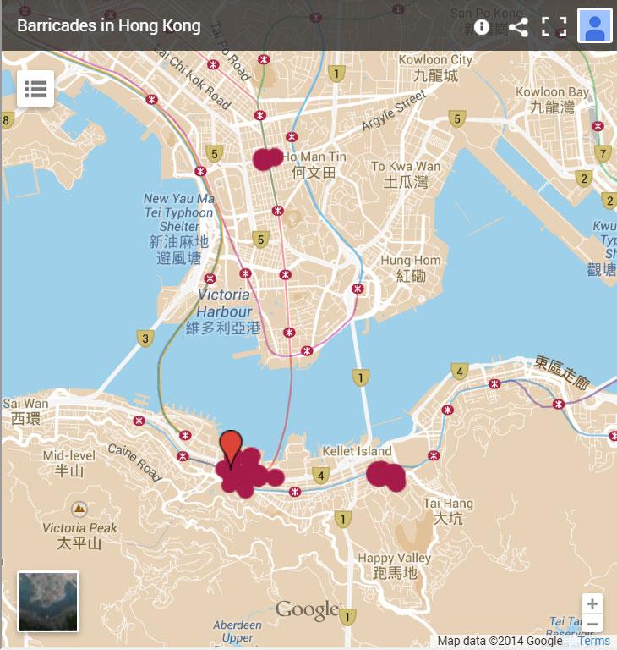Click the route 1 shield near Kowloon City
This screenshot has width=617, height=650.
click(336, 74)
